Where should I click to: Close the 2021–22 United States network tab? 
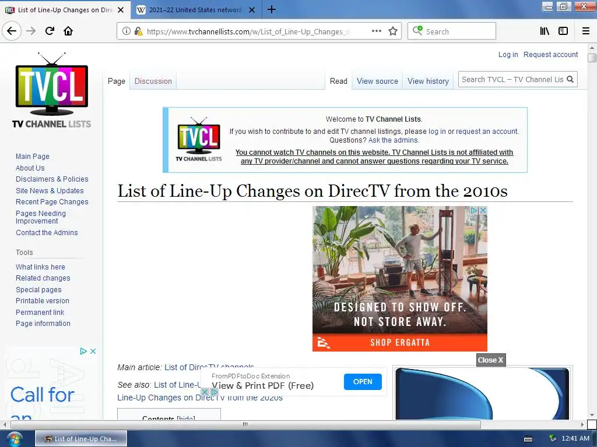(x=252, y=10)
